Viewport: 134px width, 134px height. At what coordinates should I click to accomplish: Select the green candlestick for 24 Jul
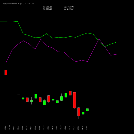pyautogui.click(x=83, y=113)
